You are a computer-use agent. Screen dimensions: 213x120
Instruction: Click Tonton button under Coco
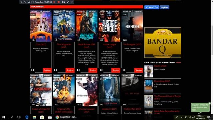tap(47, 70)
